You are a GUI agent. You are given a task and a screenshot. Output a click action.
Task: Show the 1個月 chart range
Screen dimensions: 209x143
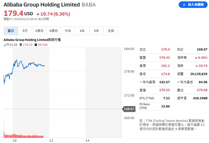point(39,31)
